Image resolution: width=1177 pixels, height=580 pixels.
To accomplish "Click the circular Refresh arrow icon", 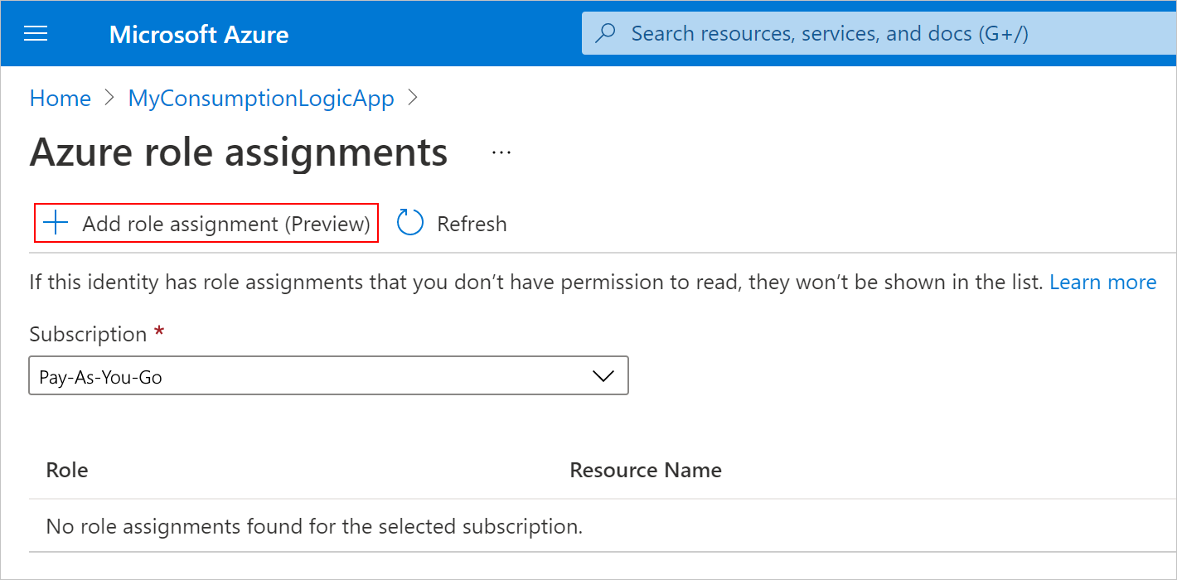I will (410, 223).
